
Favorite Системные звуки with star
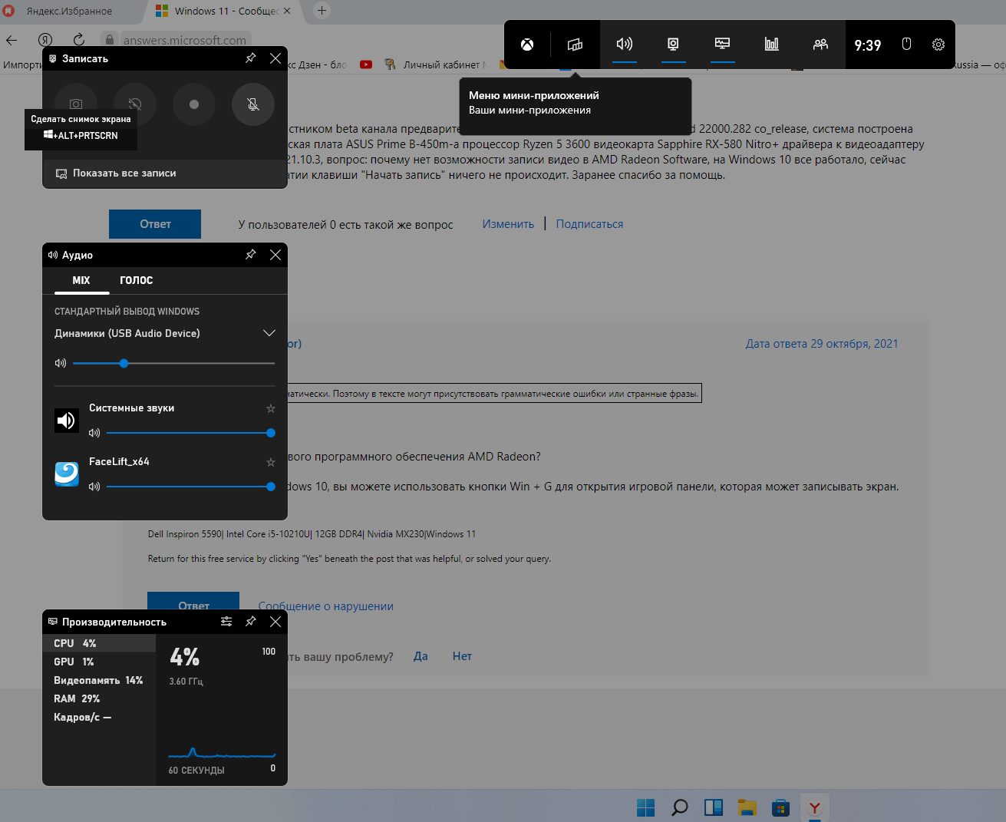click(270, 408)
